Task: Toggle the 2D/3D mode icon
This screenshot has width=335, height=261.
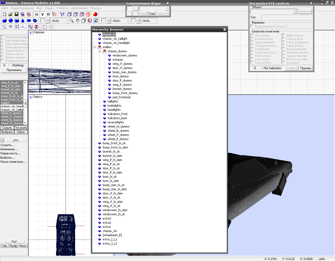Action: (x=30, y=27)
